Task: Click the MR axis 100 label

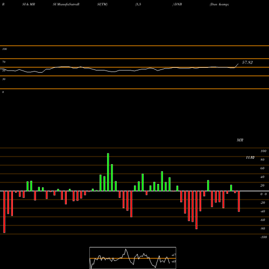Action: (x=263, y=151)
